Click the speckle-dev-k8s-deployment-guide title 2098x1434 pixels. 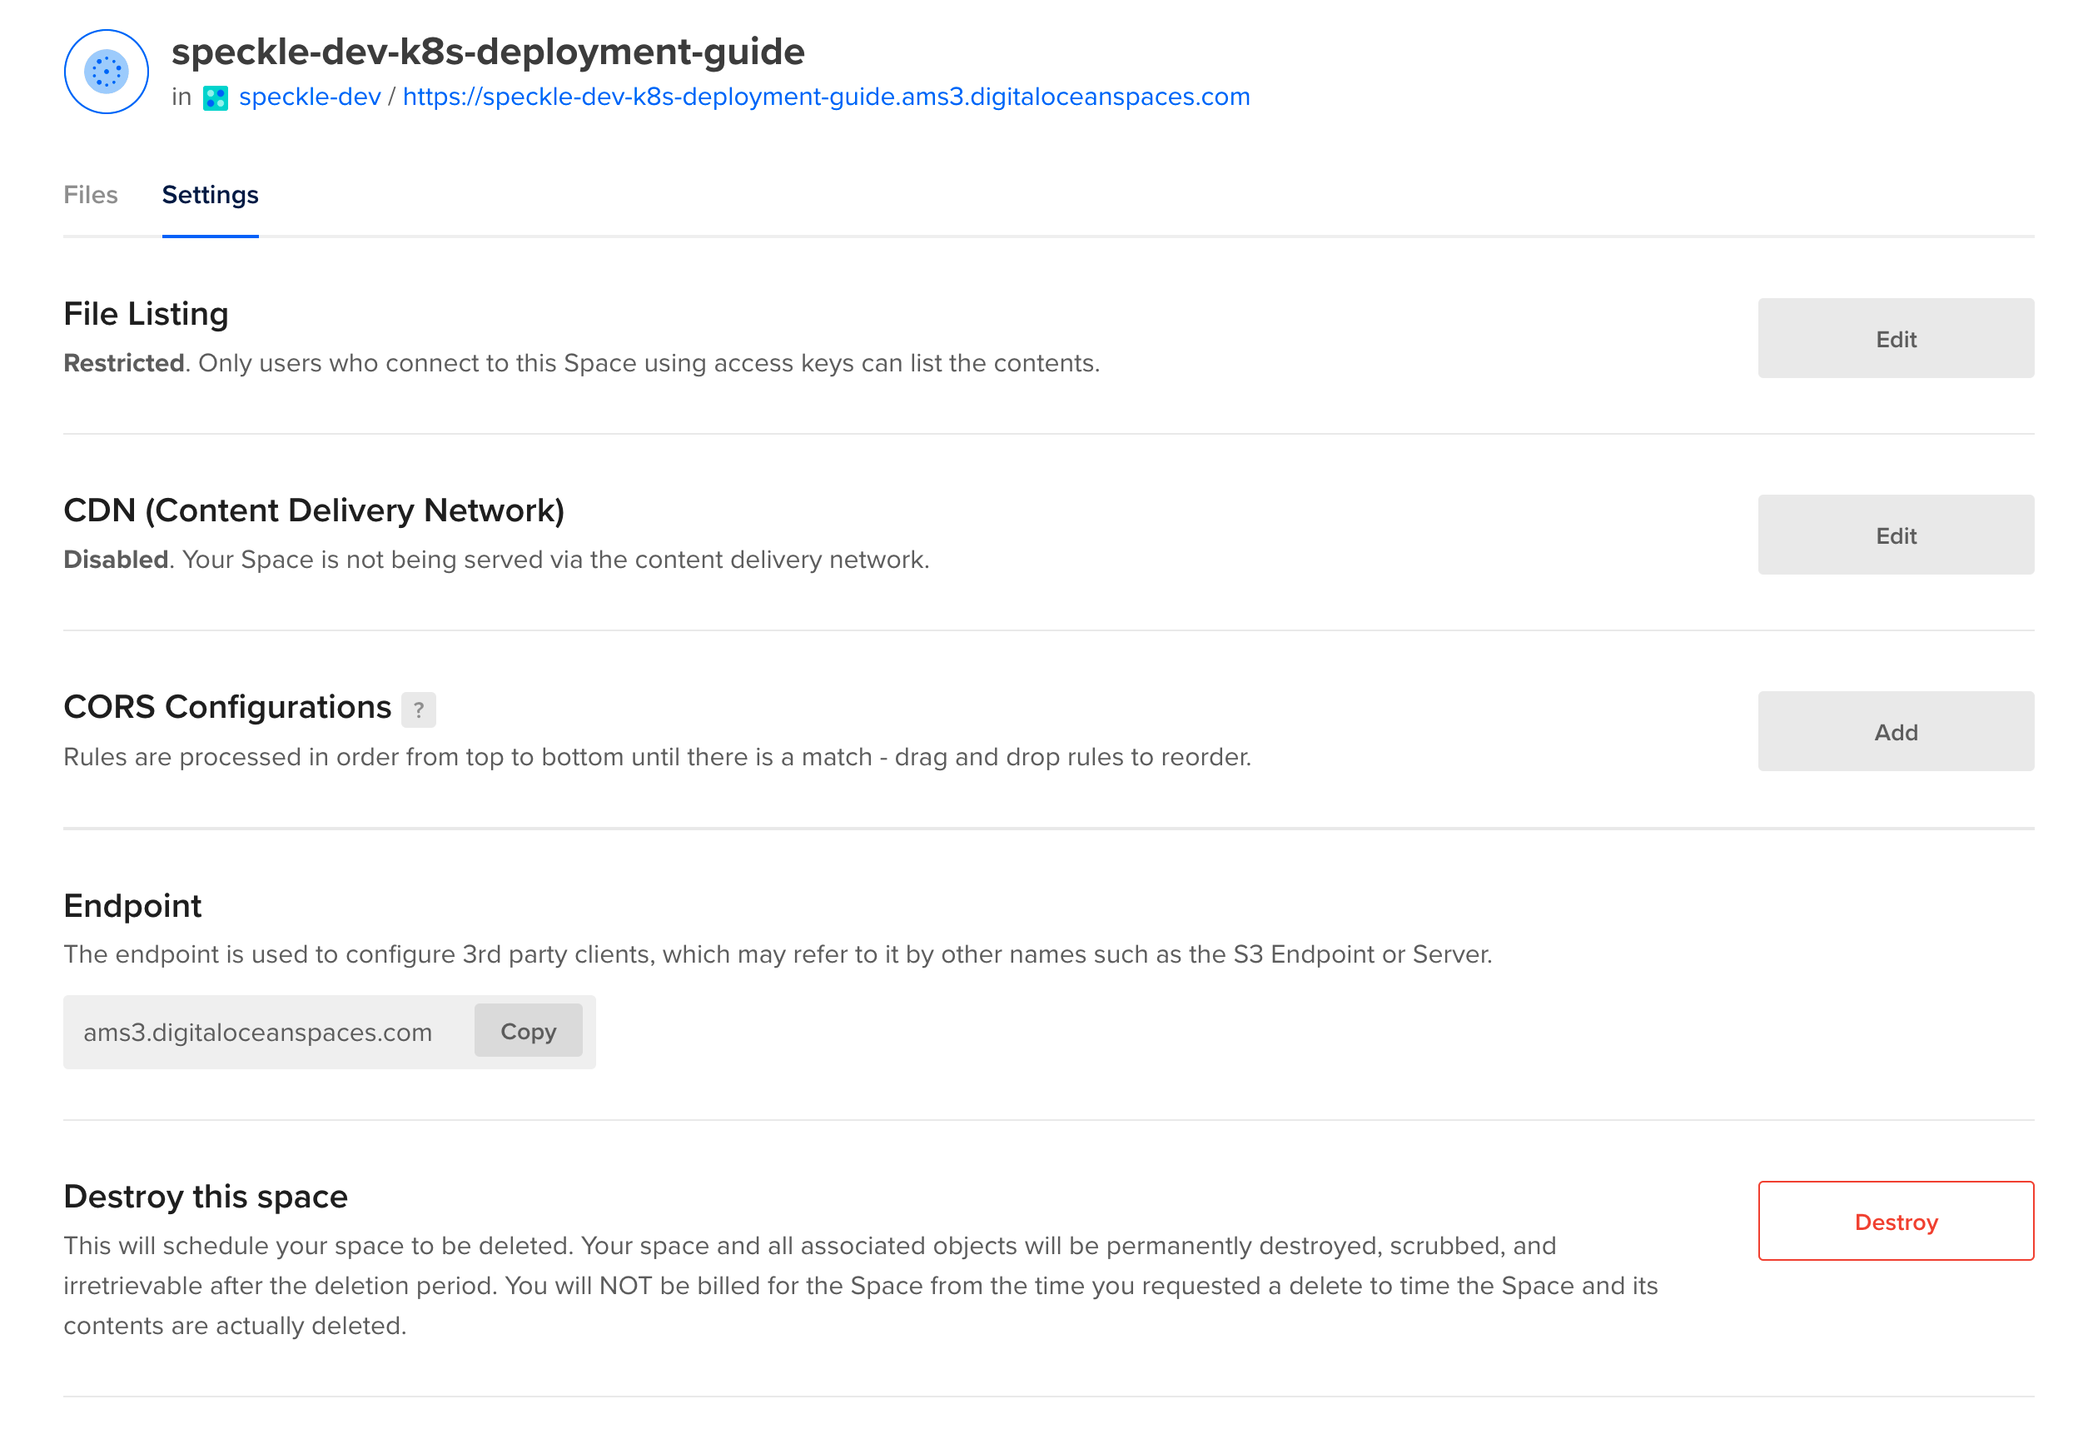coord(488,52)
